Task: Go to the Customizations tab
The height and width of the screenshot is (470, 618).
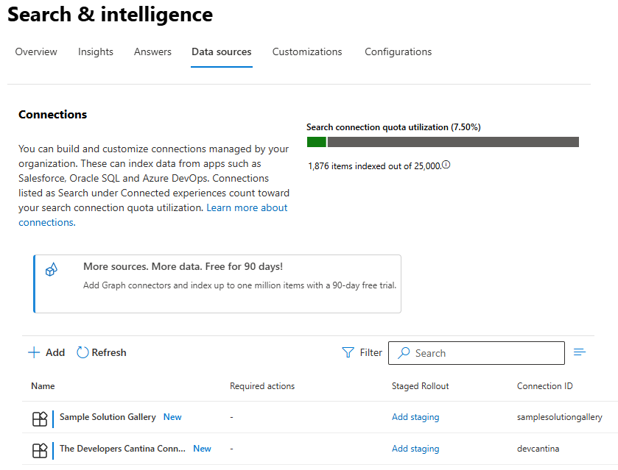Action: (x=307, y=52)
